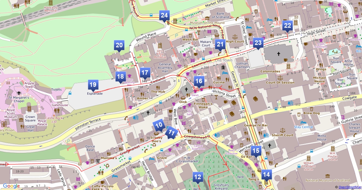Open marker 17 on Castlehill
The height and width of the screenshot is (190, 362).
tap(145, 73)
